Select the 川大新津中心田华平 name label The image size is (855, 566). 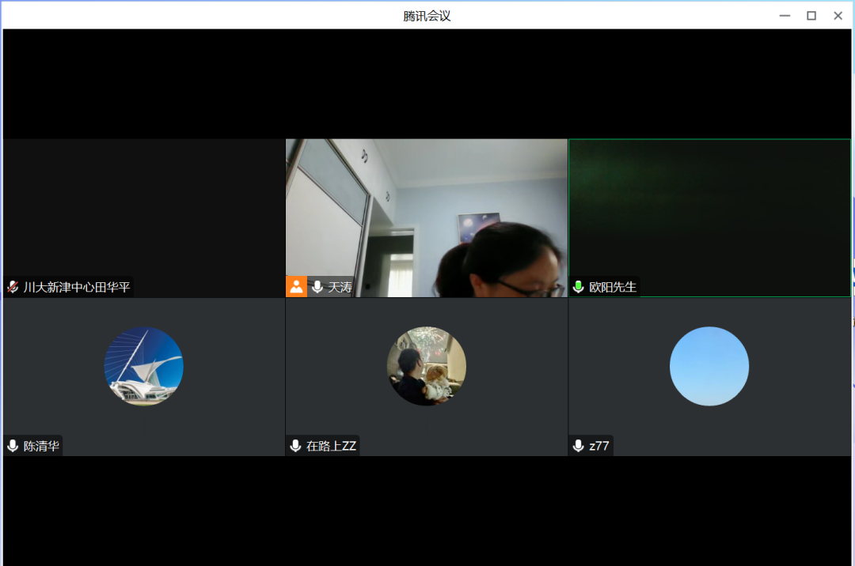tap(77, 287)
